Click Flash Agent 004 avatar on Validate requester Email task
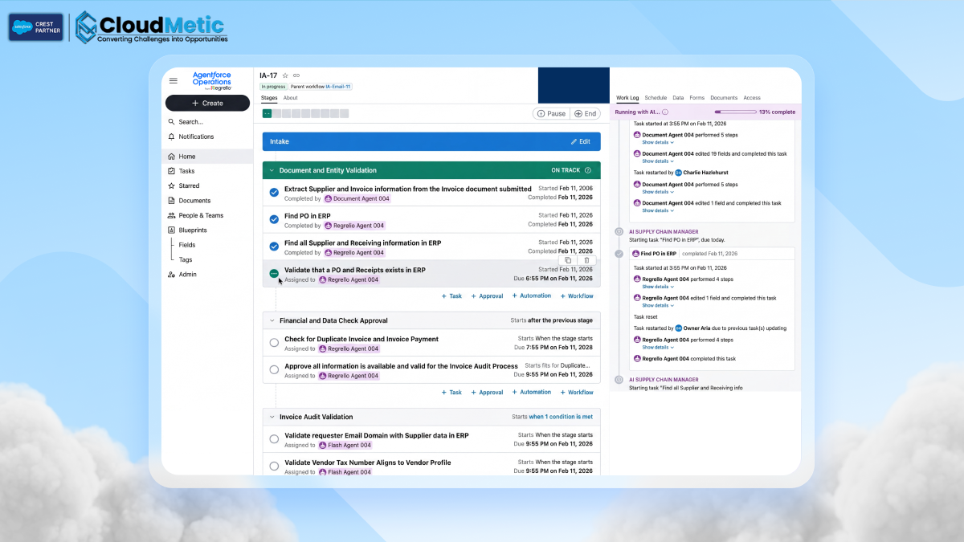This screenshot has height=542, width=964. (x=322, y=445)
